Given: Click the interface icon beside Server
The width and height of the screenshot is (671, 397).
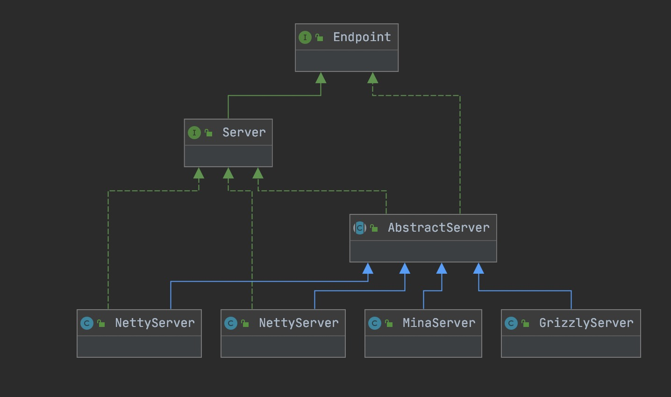Looking at the screenshot, I should [194, 133].
